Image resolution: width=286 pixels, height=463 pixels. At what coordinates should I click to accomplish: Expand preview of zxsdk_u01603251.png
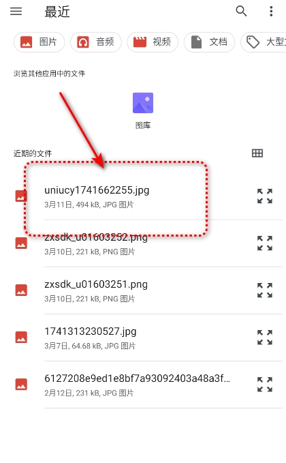pyautogui.click(x=265, y=290)
